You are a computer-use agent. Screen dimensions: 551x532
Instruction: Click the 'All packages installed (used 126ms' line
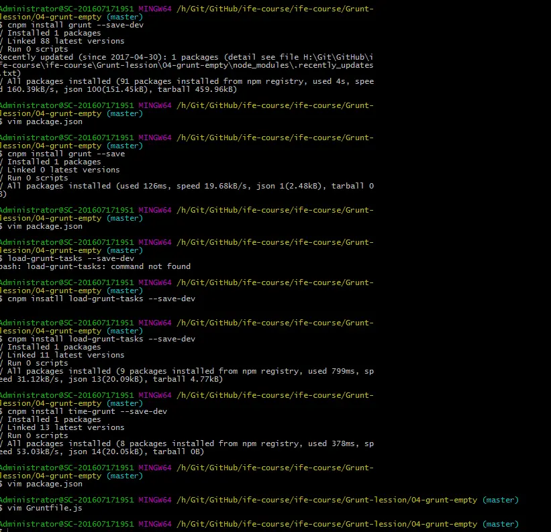[187, 186]
